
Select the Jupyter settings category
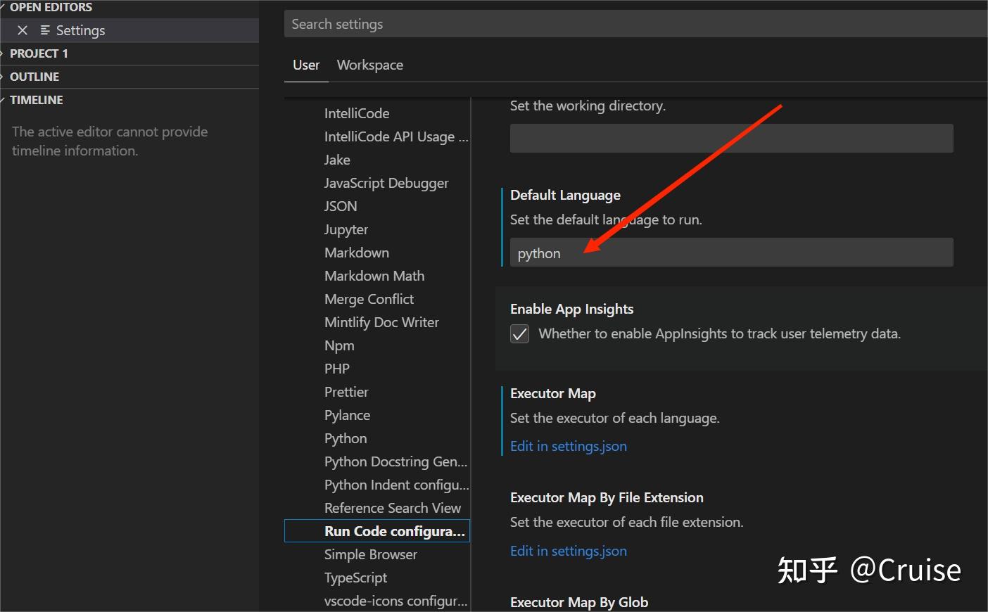pos(346,229)
